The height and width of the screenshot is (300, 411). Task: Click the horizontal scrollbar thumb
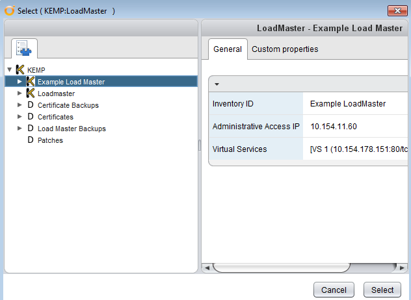[282, 268]
